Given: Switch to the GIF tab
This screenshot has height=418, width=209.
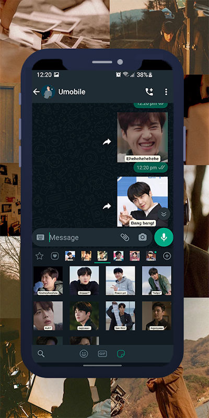Looking at the screenshot, I should coord(102,354).
